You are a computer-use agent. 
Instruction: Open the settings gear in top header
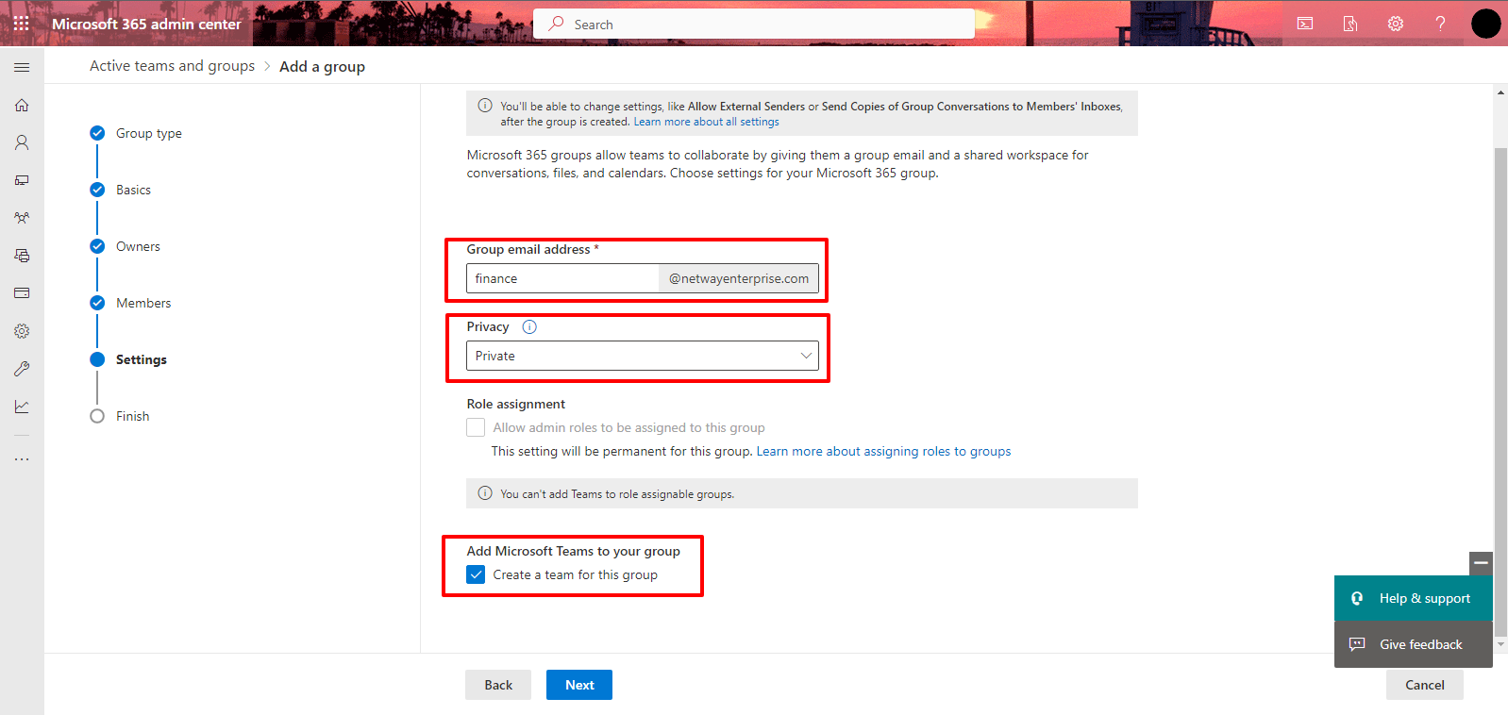pos(1395,24)
